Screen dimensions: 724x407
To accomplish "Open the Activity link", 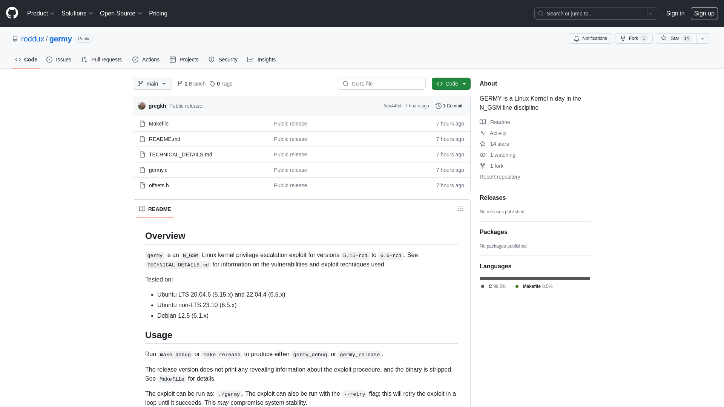I will tap(493, 133).
